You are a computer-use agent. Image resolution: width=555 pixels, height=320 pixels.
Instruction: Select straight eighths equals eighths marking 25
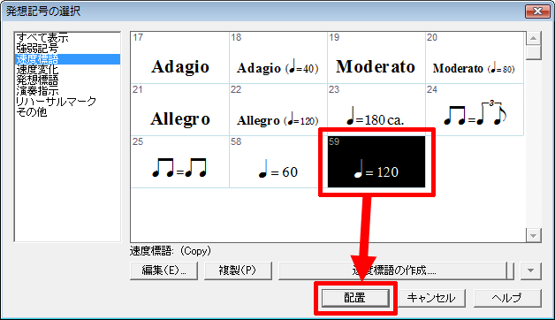180,162
